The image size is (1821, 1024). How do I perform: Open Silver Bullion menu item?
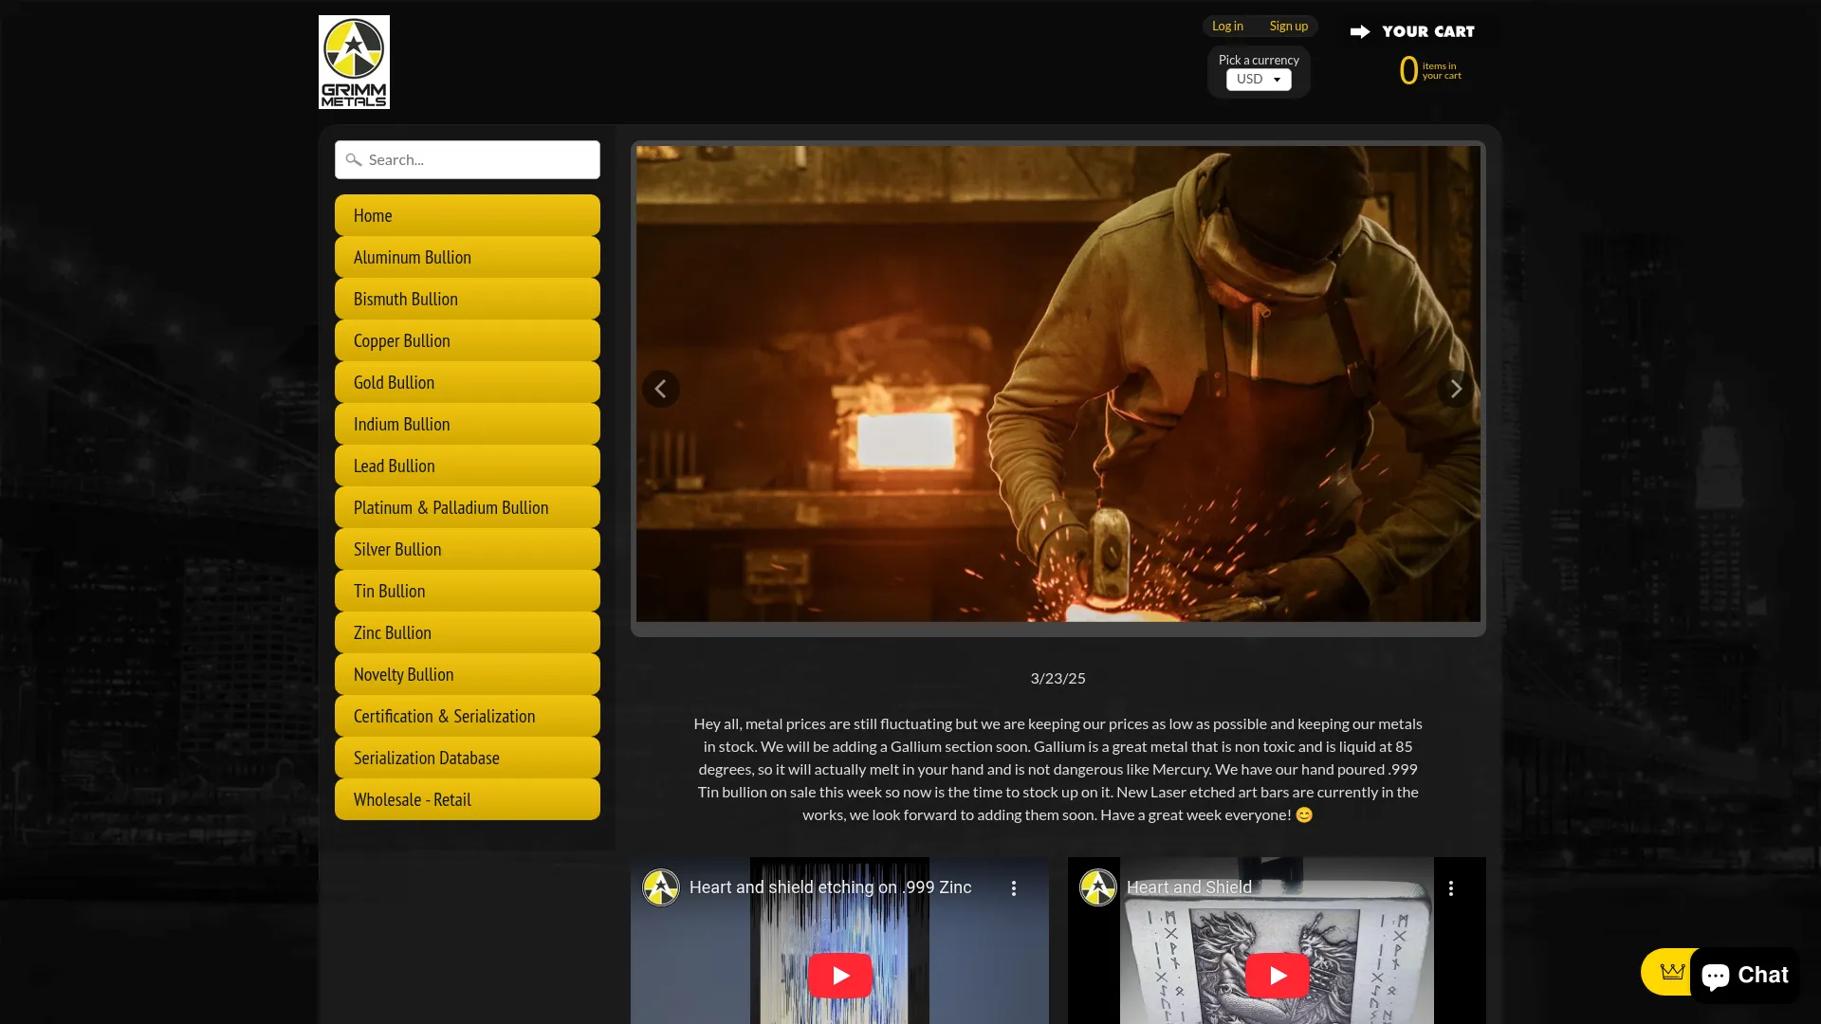467,549
